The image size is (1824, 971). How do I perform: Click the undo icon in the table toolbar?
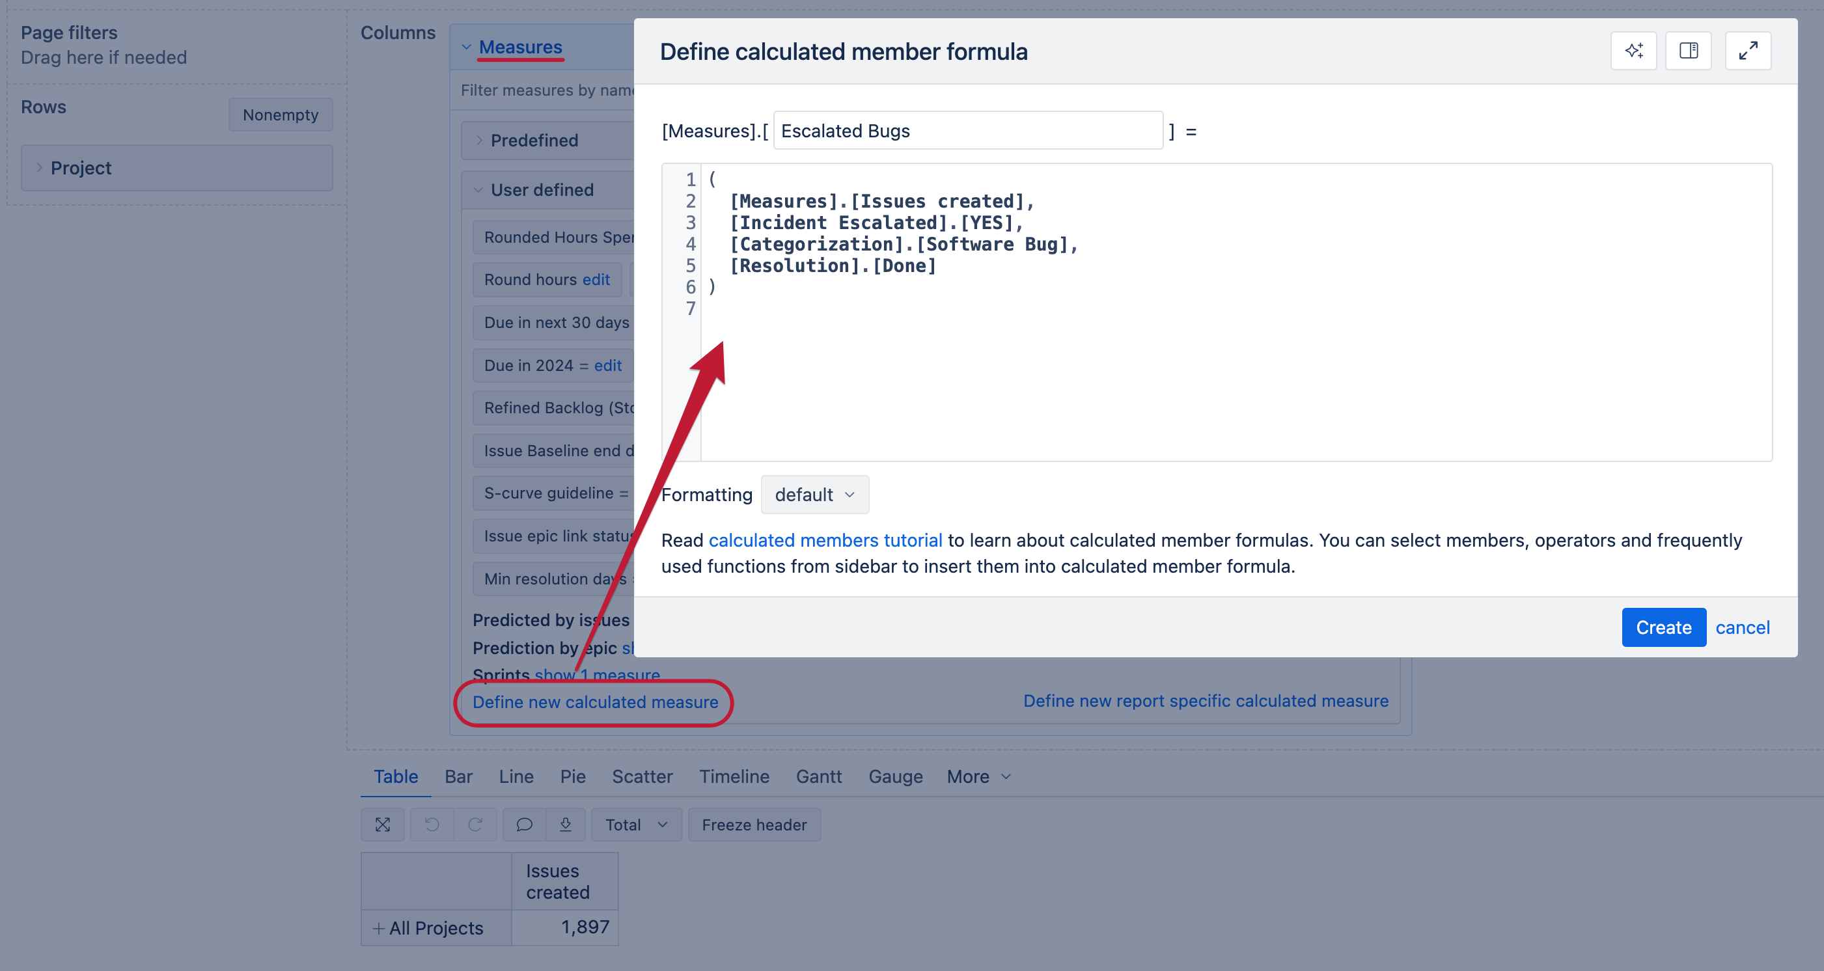click(x=432, y=825)
